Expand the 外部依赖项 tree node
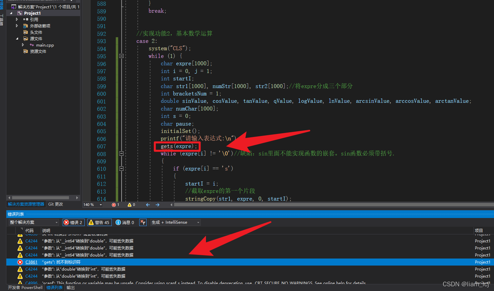Screen dimensions: 494x291 (x=17, y=26)
